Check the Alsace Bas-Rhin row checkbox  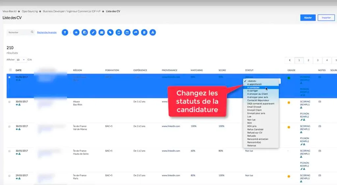[9, 102]
